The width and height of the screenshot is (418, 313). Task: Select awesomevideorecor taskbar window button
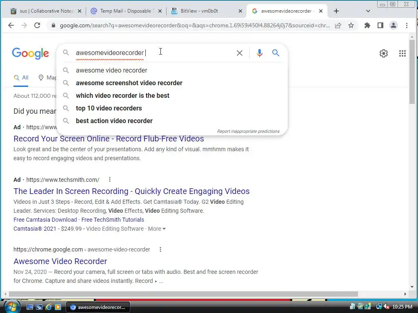point(98,307)
